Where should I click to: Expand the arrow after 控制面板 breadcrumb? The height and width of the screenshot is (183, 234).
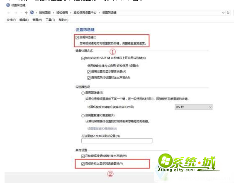click(x=54, y=13)
